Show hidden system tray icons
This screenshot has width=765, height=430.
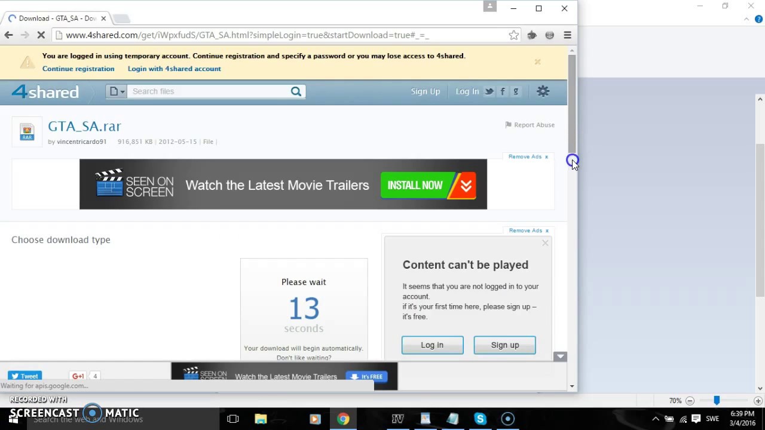(x=656, y=419)
